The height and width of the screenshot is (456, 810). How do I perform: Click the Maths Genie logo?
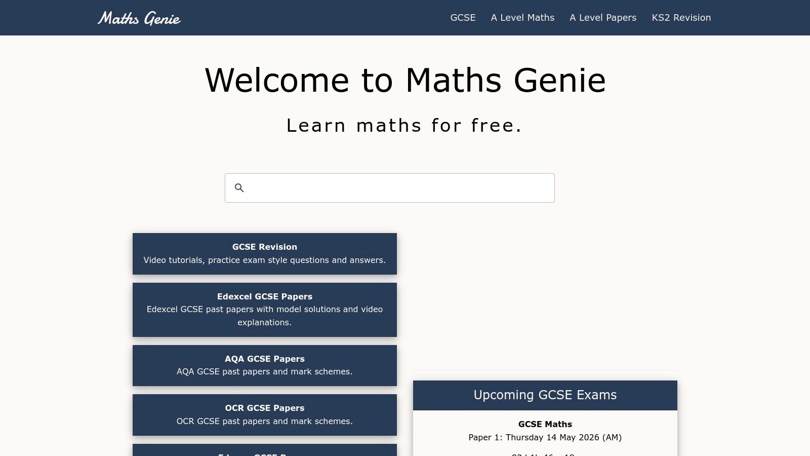tap(139, 18)
